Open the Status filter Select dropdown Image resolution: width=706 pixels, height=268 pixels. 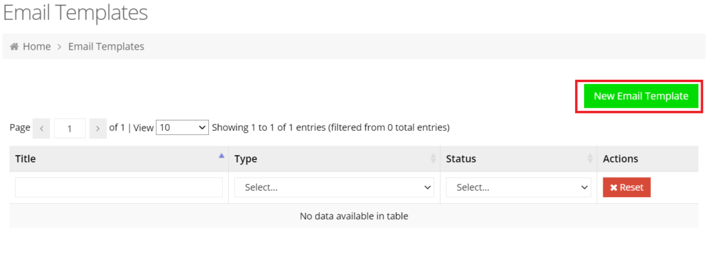(518, 187)
